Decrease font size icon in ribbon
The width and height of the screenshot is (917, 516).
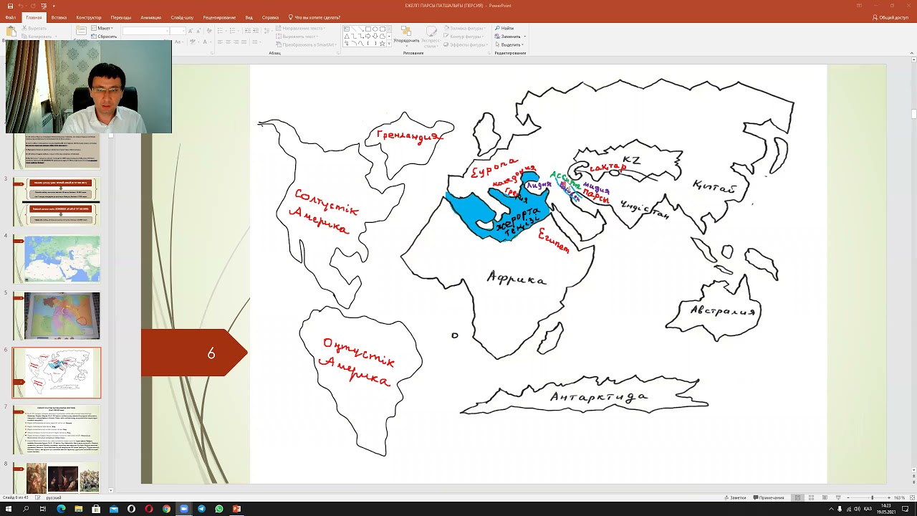point(198,32)
